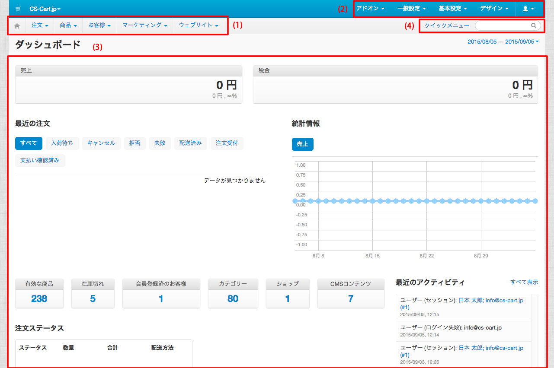Screen dimensions: 554x368
Task: Open the date range 2015/08/05 — 2015/09/05 selector
Action: point(503,42)
